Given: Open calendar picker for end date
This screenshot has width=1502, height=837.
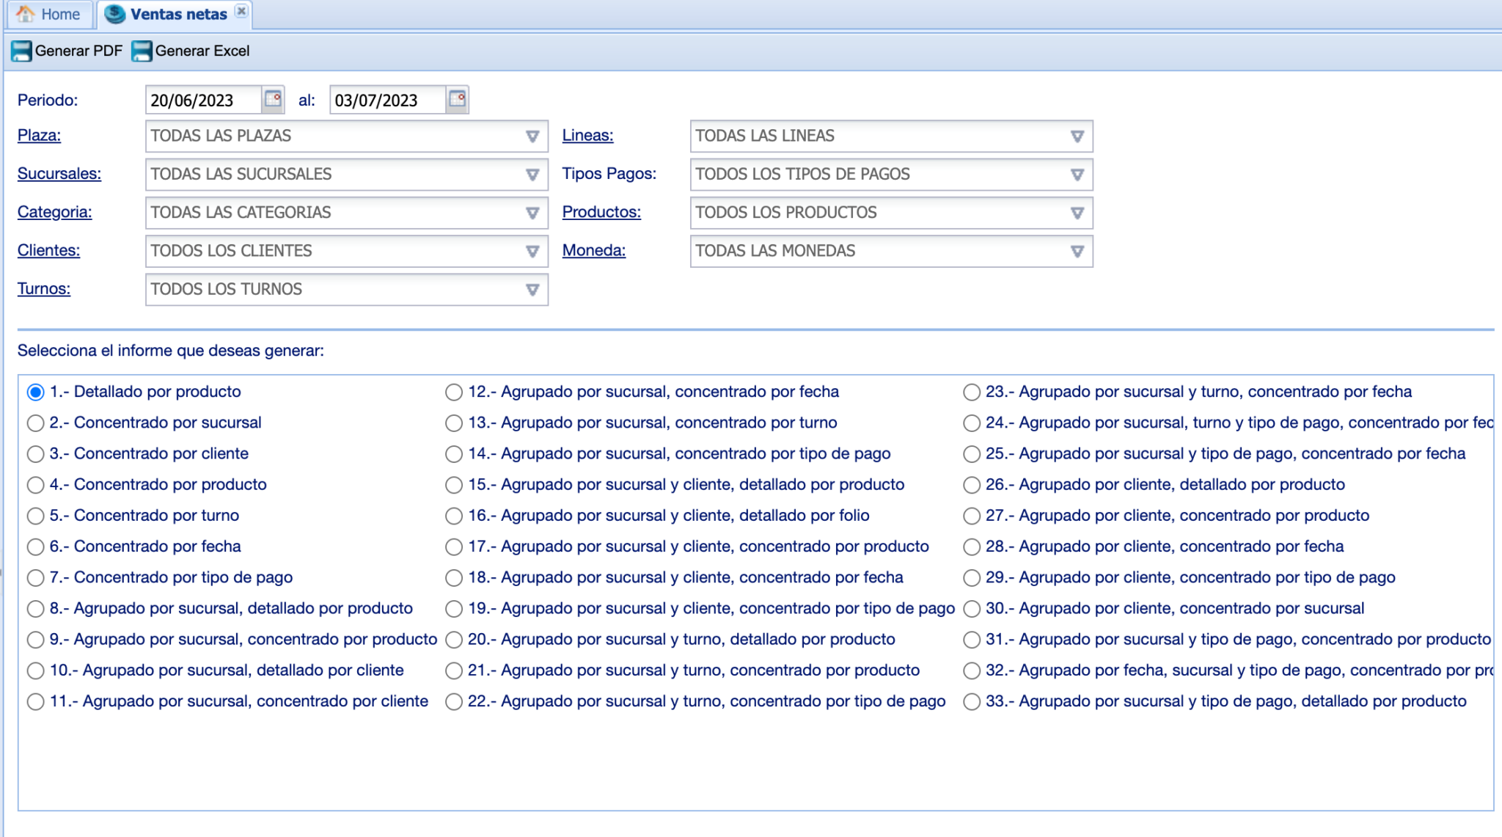Looking at the screenshot, I should coord(457,99).
